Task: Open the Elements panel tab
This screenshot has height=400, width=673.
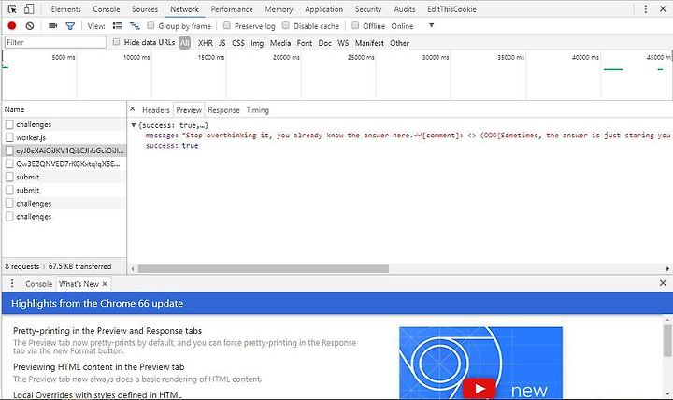Action: [65, 9]
